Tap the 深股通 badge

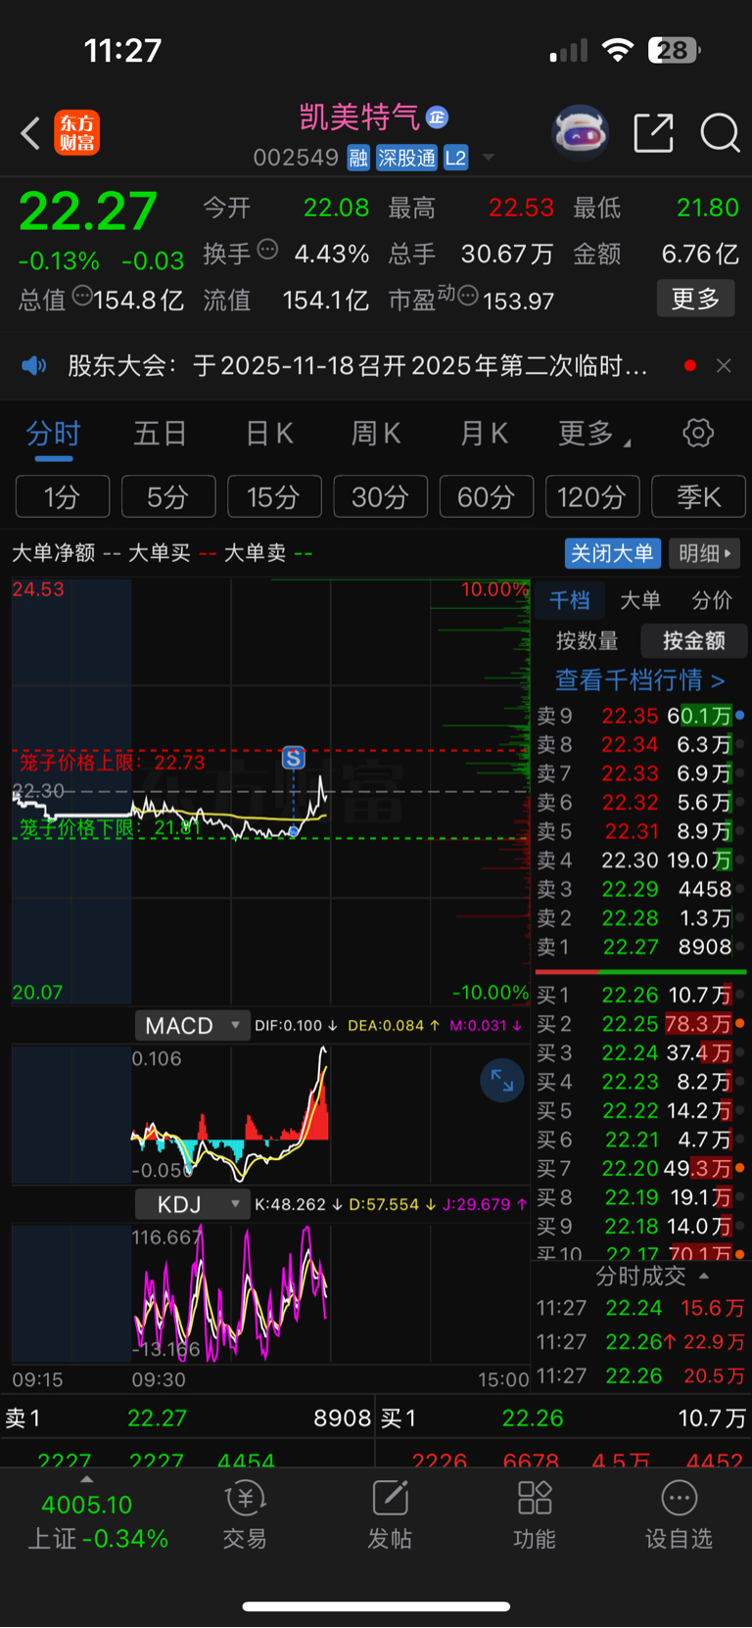pyautogui.click(x=406, y=158)
